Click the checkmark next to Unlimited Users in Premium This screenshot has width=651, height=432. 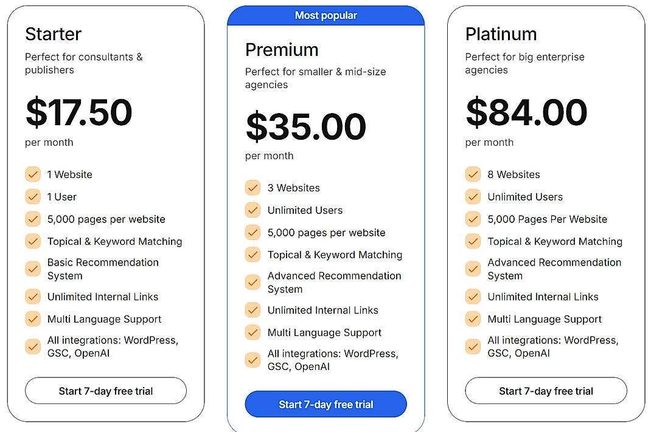click(x=253, y=210)
